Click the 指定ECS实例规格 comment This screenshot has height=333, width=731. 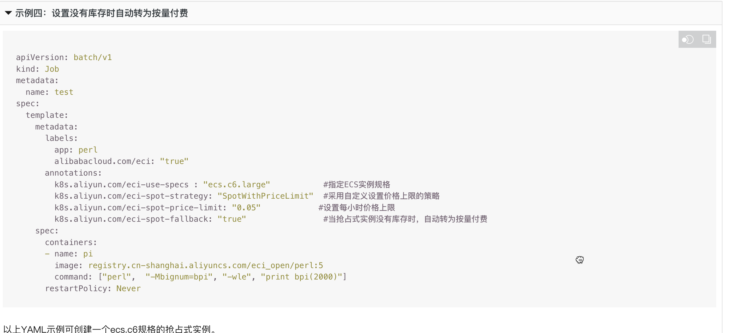356,185
